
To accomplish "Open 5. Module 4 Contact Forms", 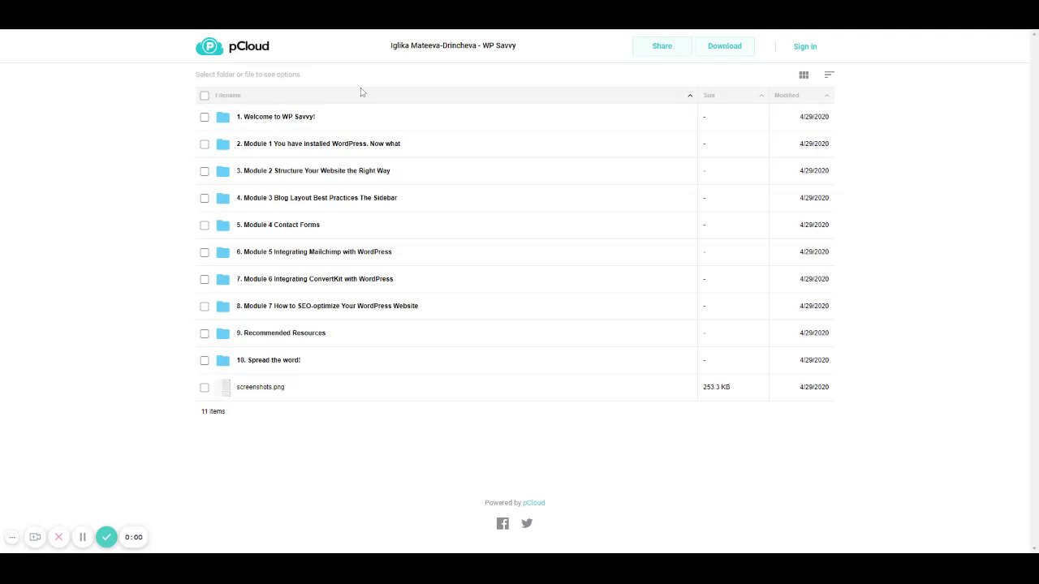I will pos(278,225).
